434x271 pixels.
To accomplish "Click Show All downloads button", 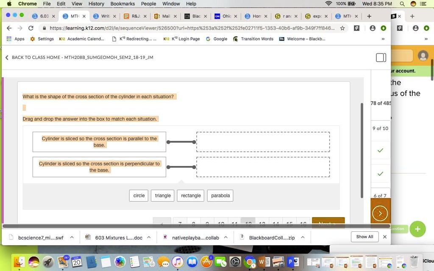I will point(364,237).
